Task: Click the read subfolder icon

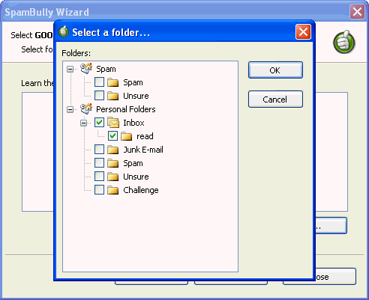Action: tap(127, 136)
